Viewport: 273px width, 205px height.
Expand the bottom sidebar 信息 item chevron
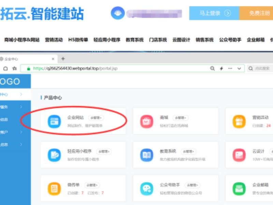(21, 145)
